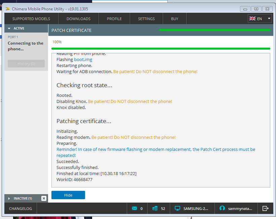
Task: Click the Checking root state... heading
Action: pos(84,85)
